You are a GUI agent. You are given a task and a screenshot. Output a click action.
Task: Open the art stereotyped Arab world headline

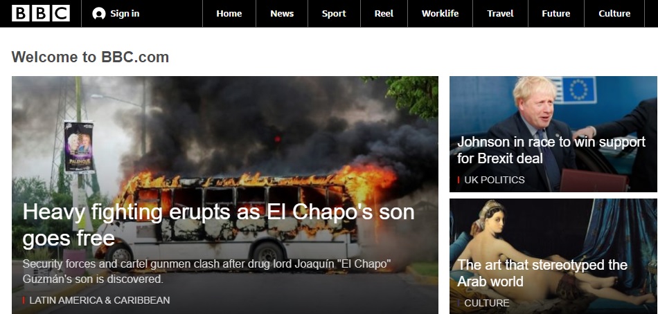pos(542,273)
